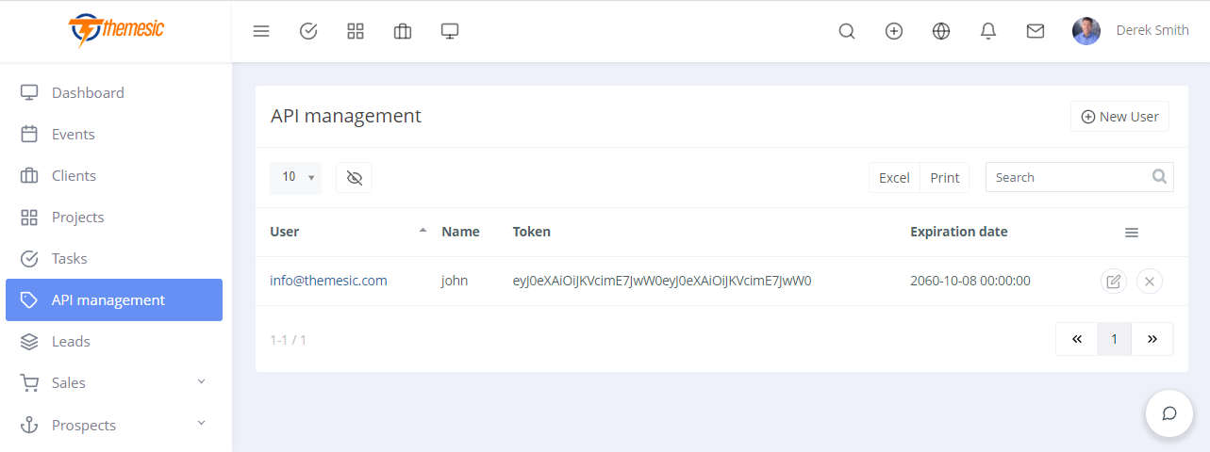Open the mail envelope icon
The height and width of the screenshot is (452, 1210).
[1036, 31]
